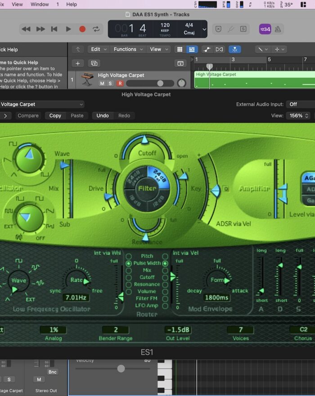Expand the LCD display mode chevron
The width and height of the screenshot is (315, 396).
point(204,29)
